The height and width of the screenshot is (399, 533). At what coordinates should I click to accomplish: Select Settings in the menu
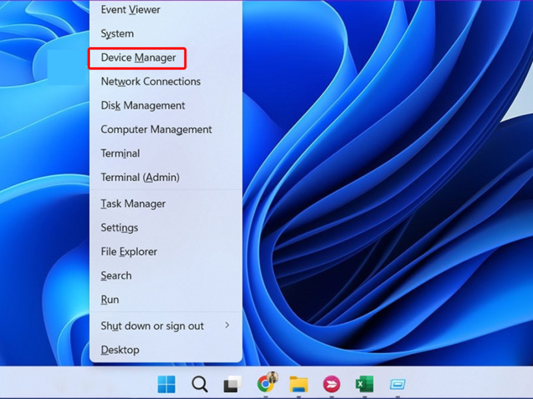[x=119, y=228]
